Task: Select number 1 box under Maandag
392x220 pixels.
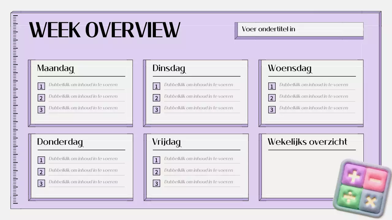Action: 41,86
